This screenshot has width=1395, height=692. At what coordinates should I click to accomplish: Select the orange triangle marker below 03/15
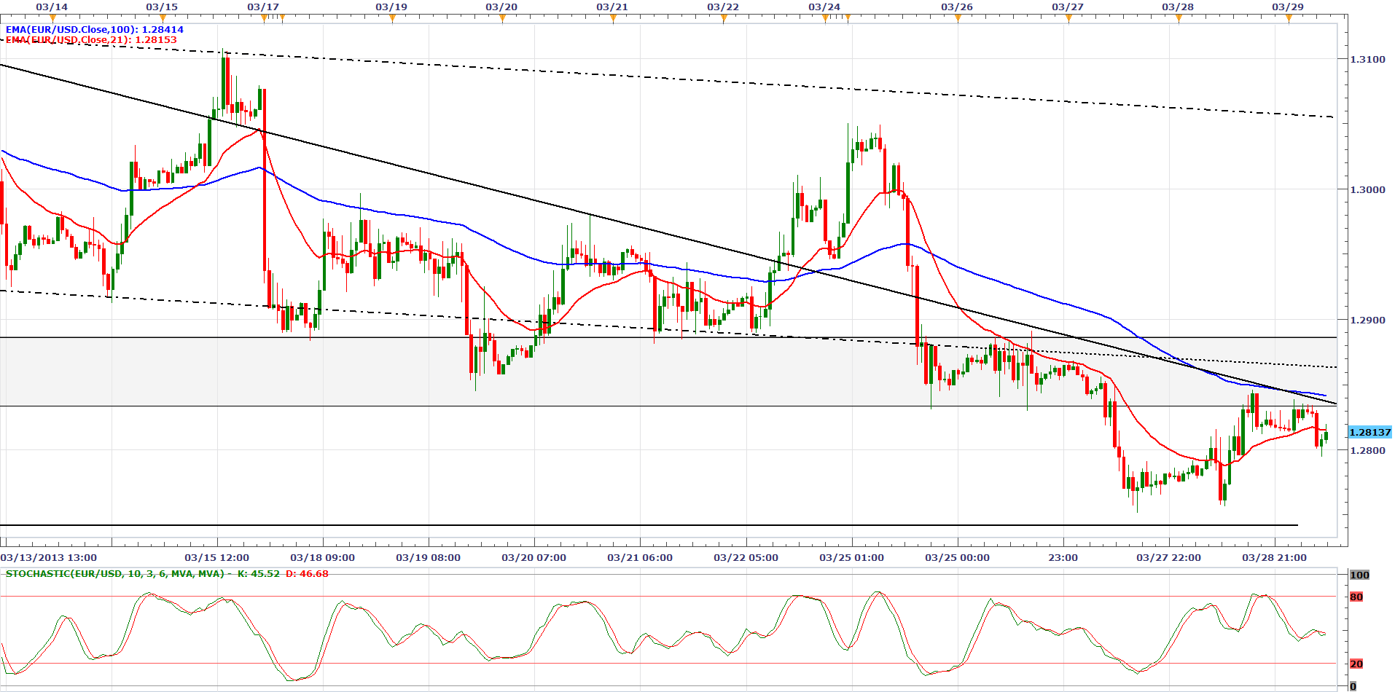click(x=163, y=18)
